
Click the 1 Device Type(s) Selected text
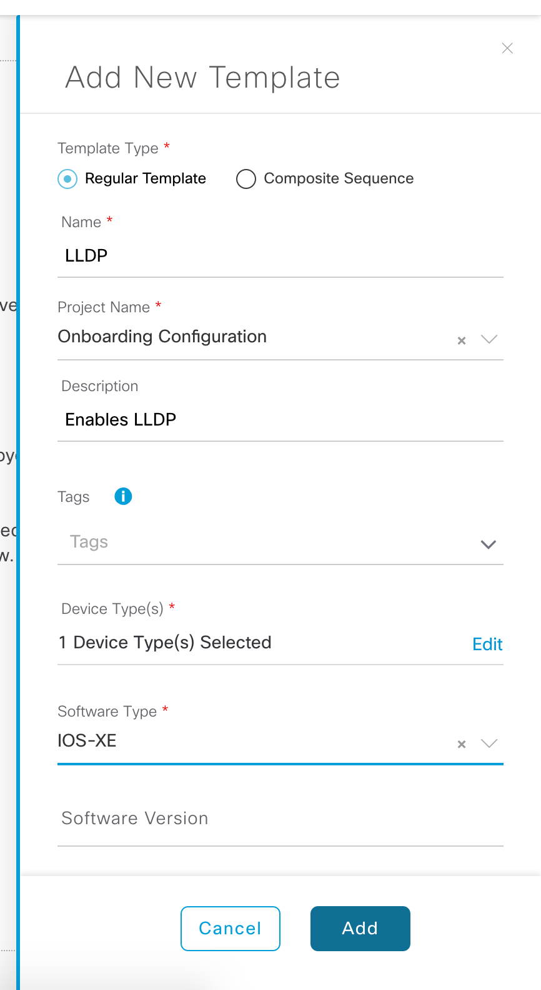pos(165,643)
